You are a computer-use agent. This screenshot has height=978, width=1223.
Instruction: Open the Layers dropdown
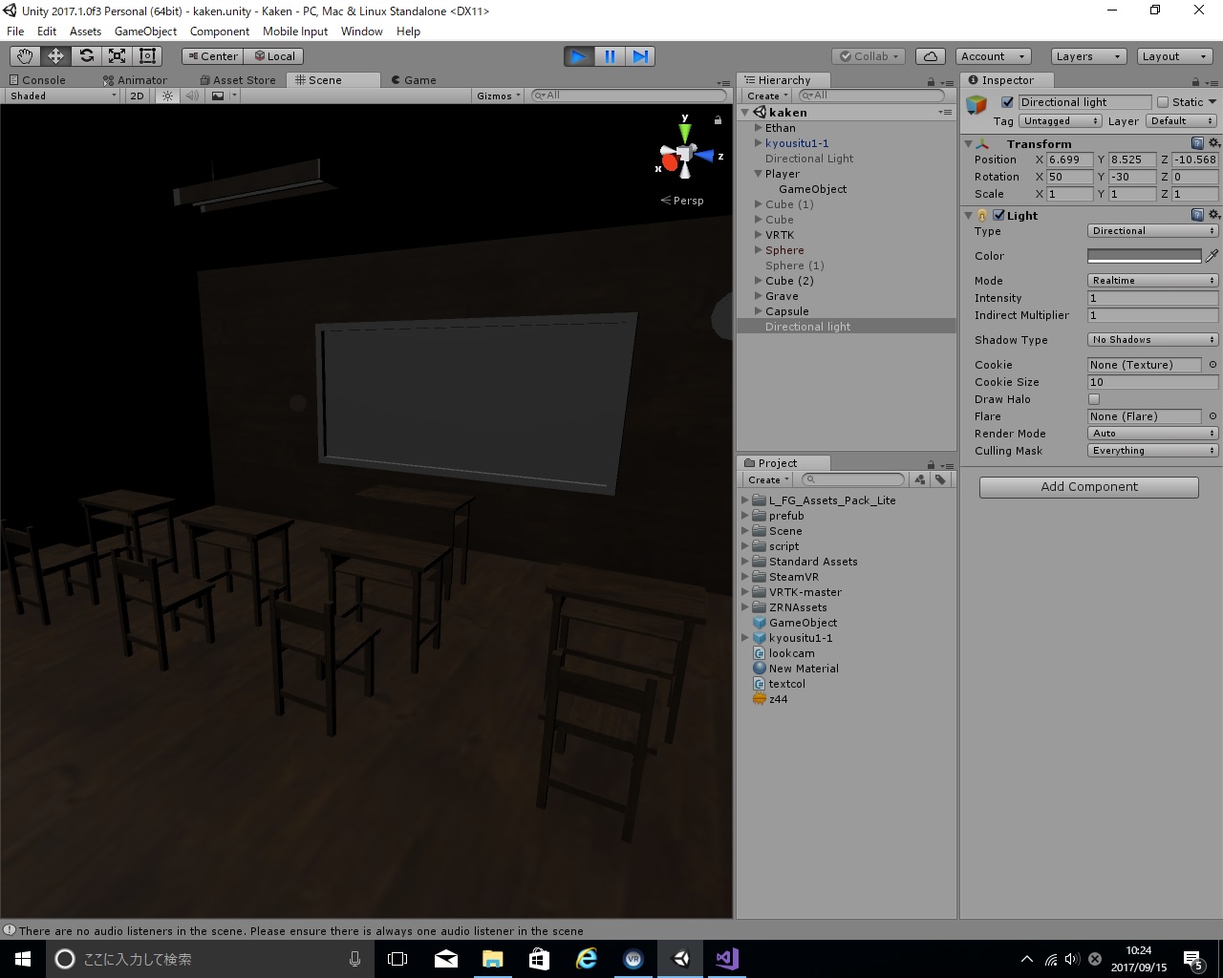[x=1087, y=56]
